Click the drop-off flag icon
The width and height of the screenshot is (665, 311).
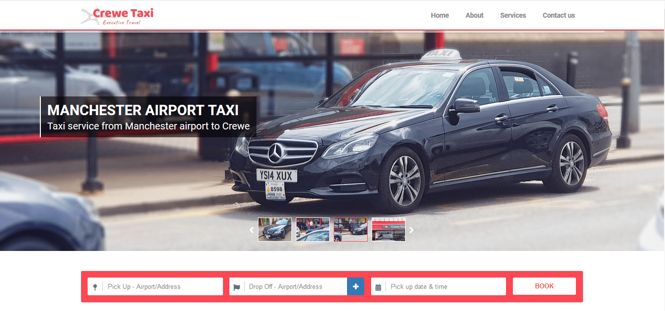coord(237,286)
